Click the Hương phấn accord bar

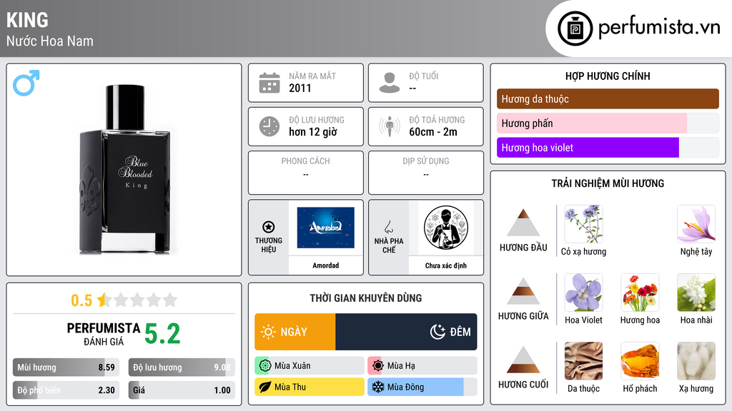click(x=608, y=123)
